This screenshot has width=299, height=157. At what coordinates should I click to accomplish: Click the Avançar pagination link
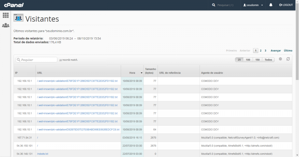tap(276, 50)
